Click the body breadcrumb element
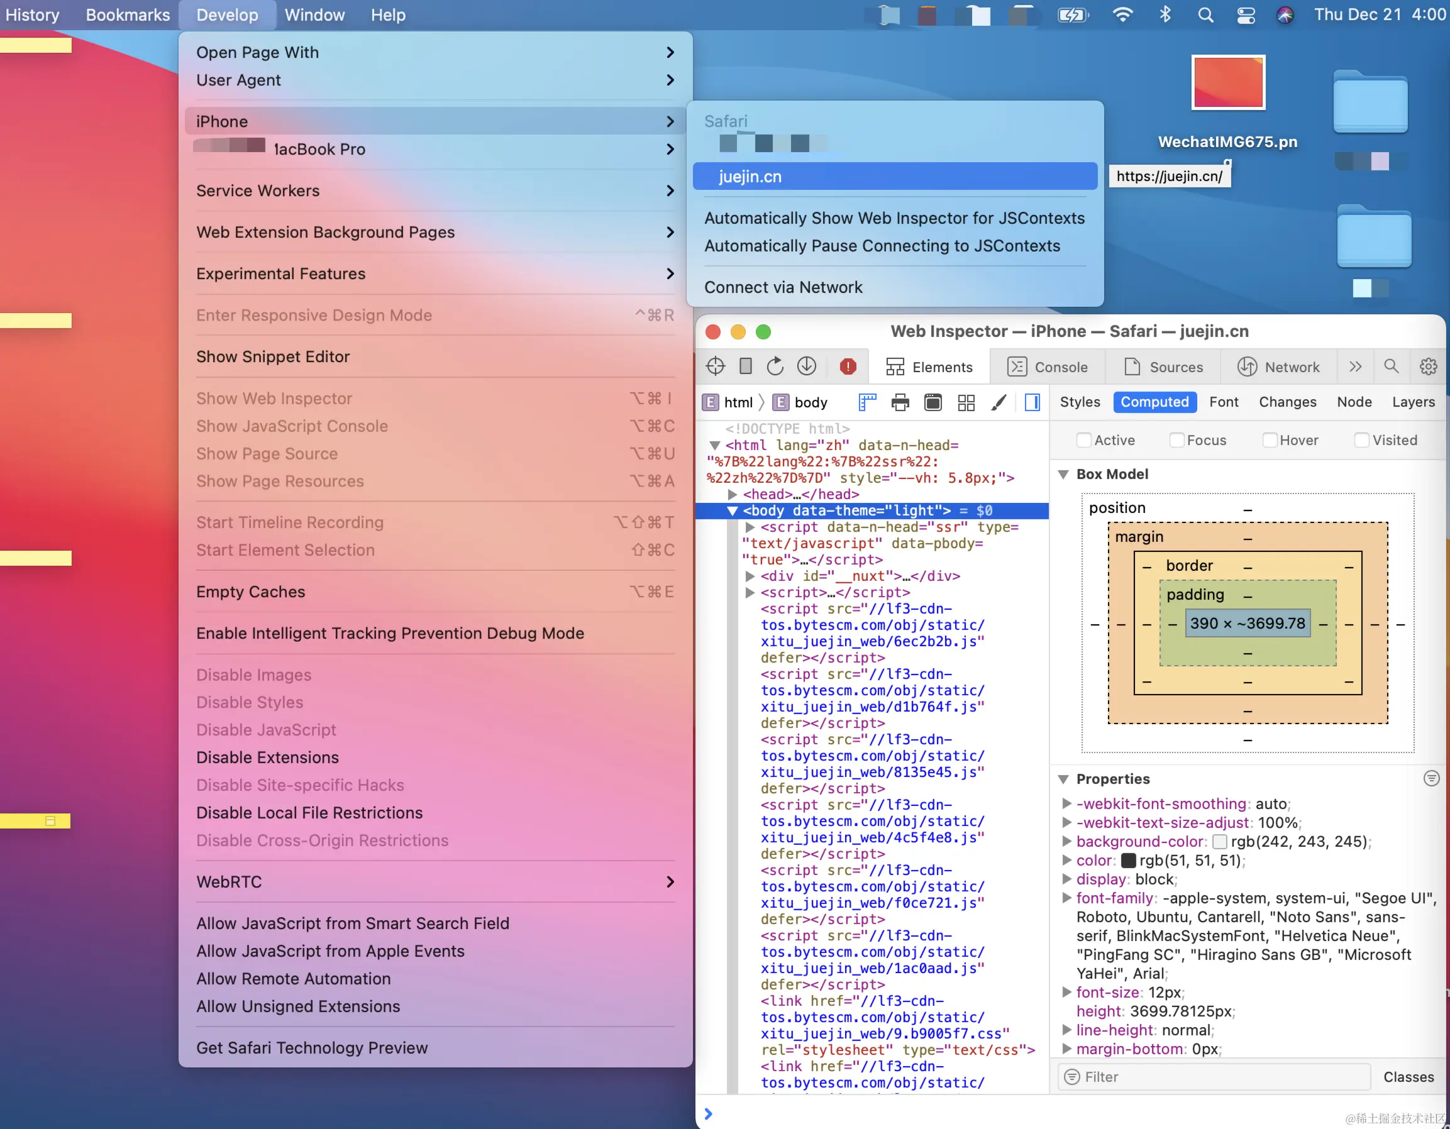1450x1129 pixels. click(x=800, y=402)
